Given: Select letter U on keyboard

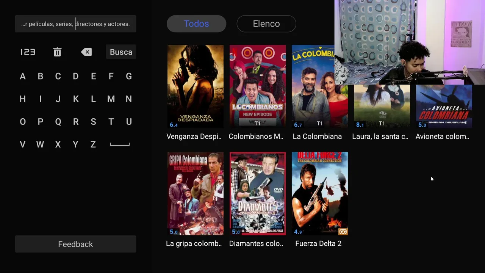Looking at the screenshot, I should tap(129, 122).
